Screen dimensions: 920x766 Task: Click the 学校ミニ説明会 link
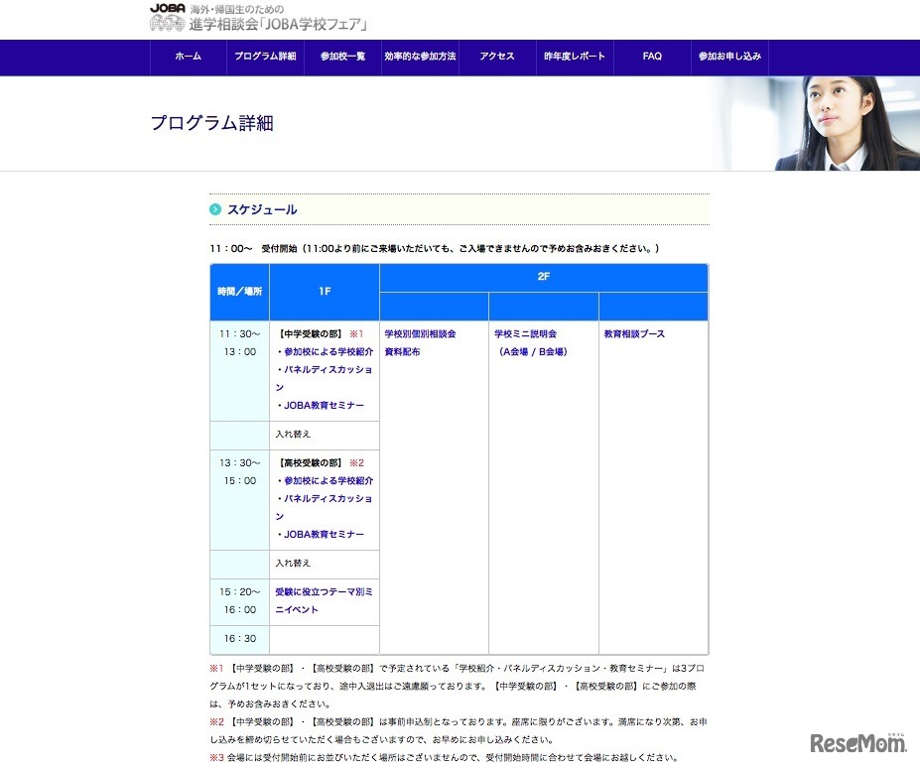point(528,334)
